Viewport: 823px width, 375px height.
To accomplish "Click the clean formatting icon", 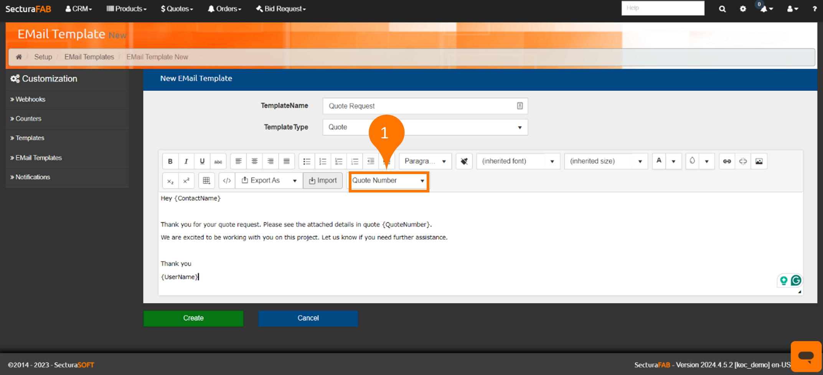I will pos(464,161).
